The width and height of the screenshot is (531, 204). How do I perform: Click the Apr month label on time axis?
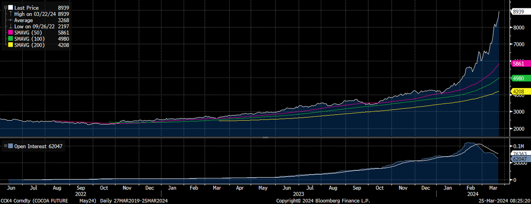tap(240, 187)
